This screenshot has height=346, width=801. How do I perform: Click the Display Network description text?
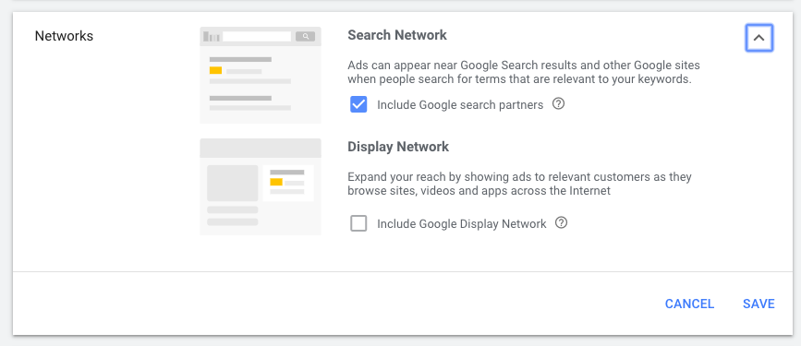(519, 185)
